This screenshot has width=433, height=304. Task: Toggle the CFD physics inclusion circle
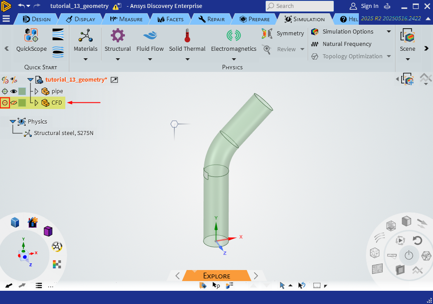[x=5, y=103]
